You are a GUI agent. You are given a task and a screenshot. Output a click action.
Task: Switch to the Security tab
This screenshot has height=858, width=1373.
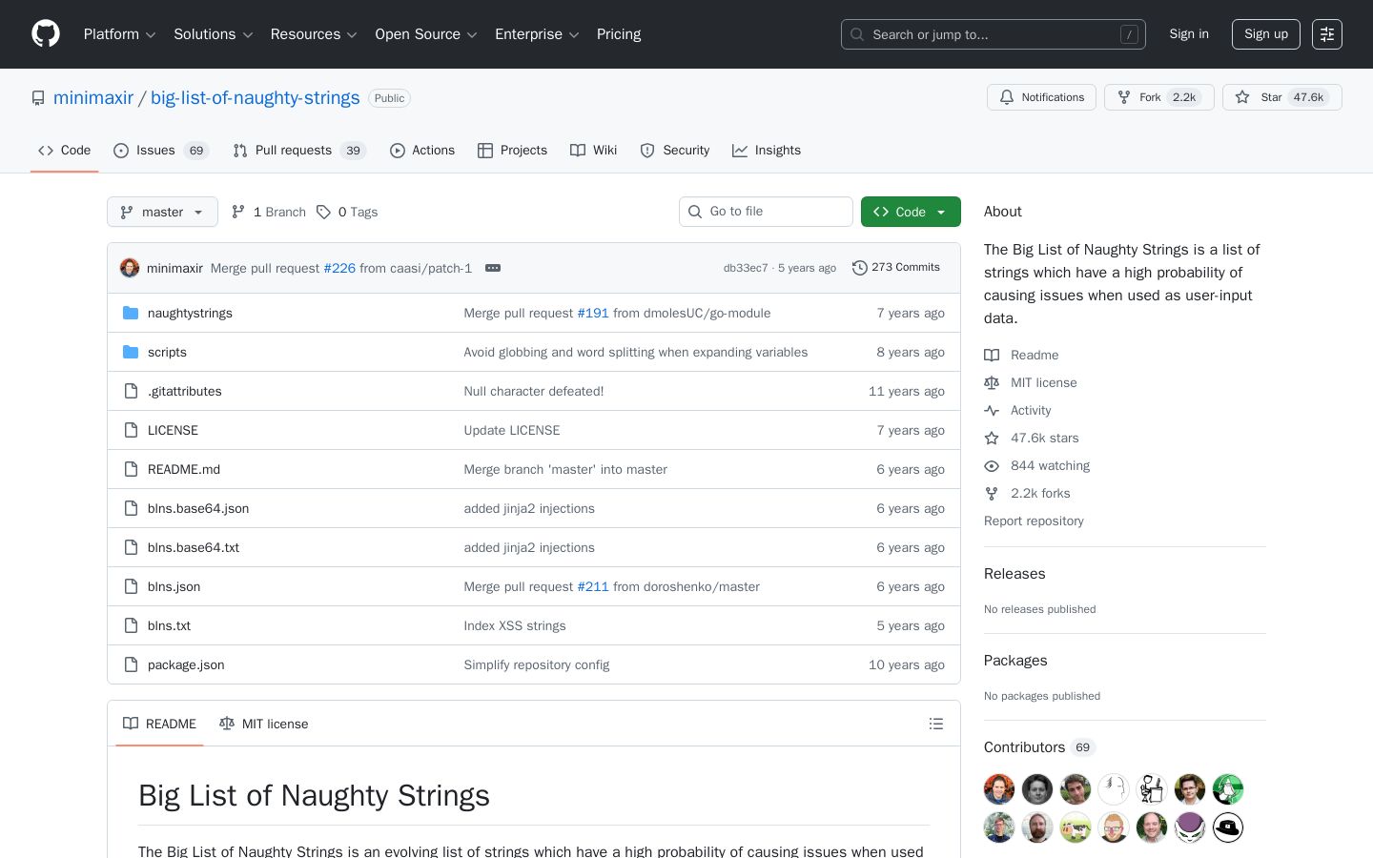pos(675,151)
